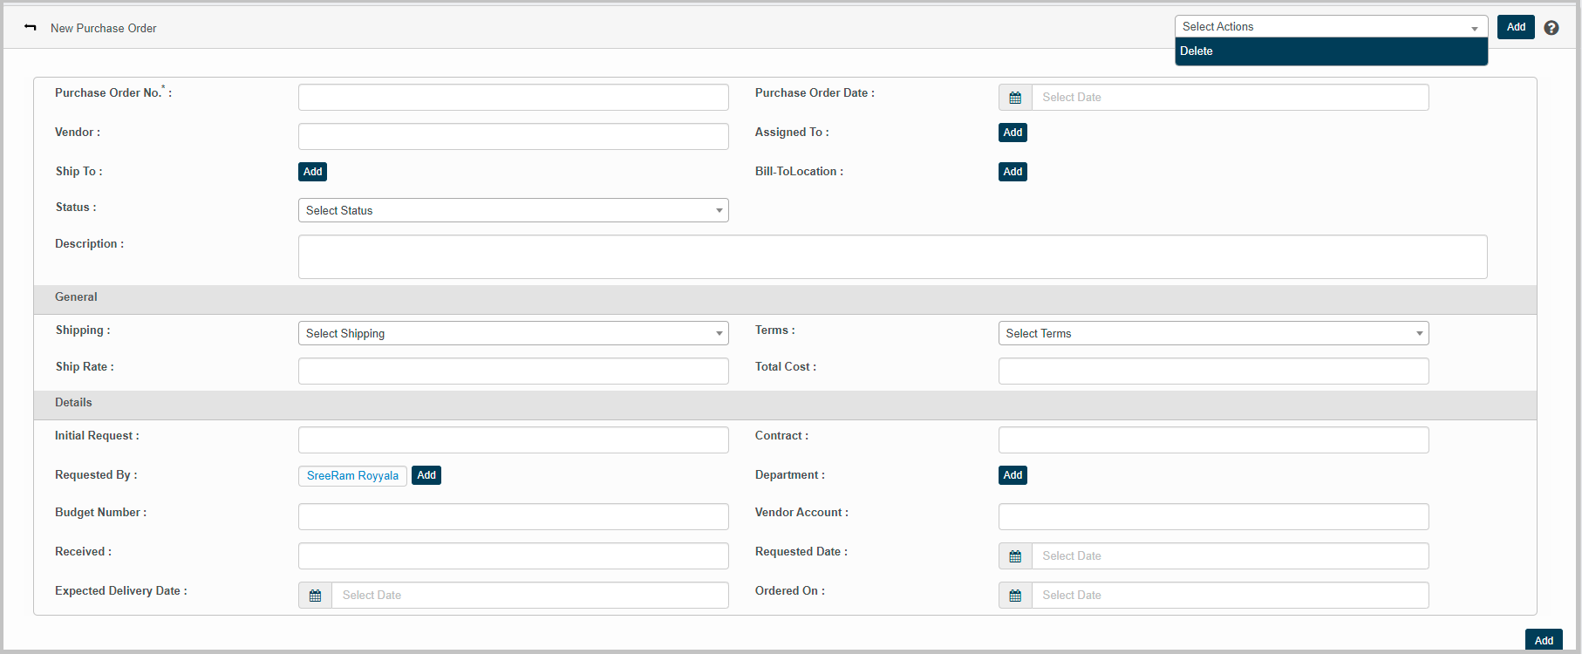Click the Purchase Order No. input field
Screen dimensions: 1582x654
coord(513,98)
